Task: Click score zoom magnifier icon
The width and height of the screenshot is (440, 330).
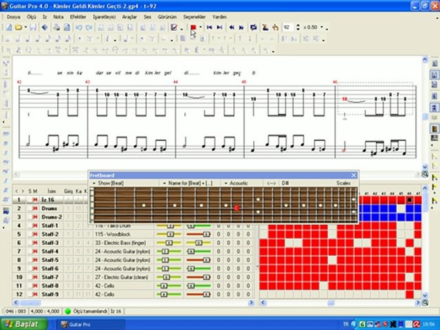Action: pos(425,174)
